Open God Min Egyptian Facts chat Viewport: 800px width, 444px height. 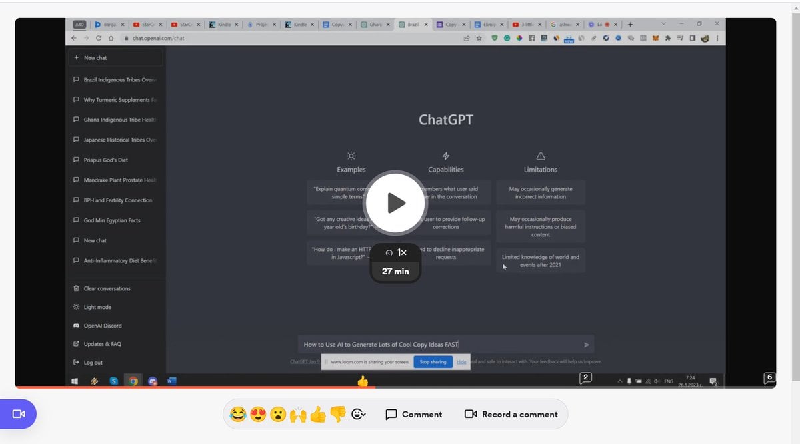tap(115, 220)
